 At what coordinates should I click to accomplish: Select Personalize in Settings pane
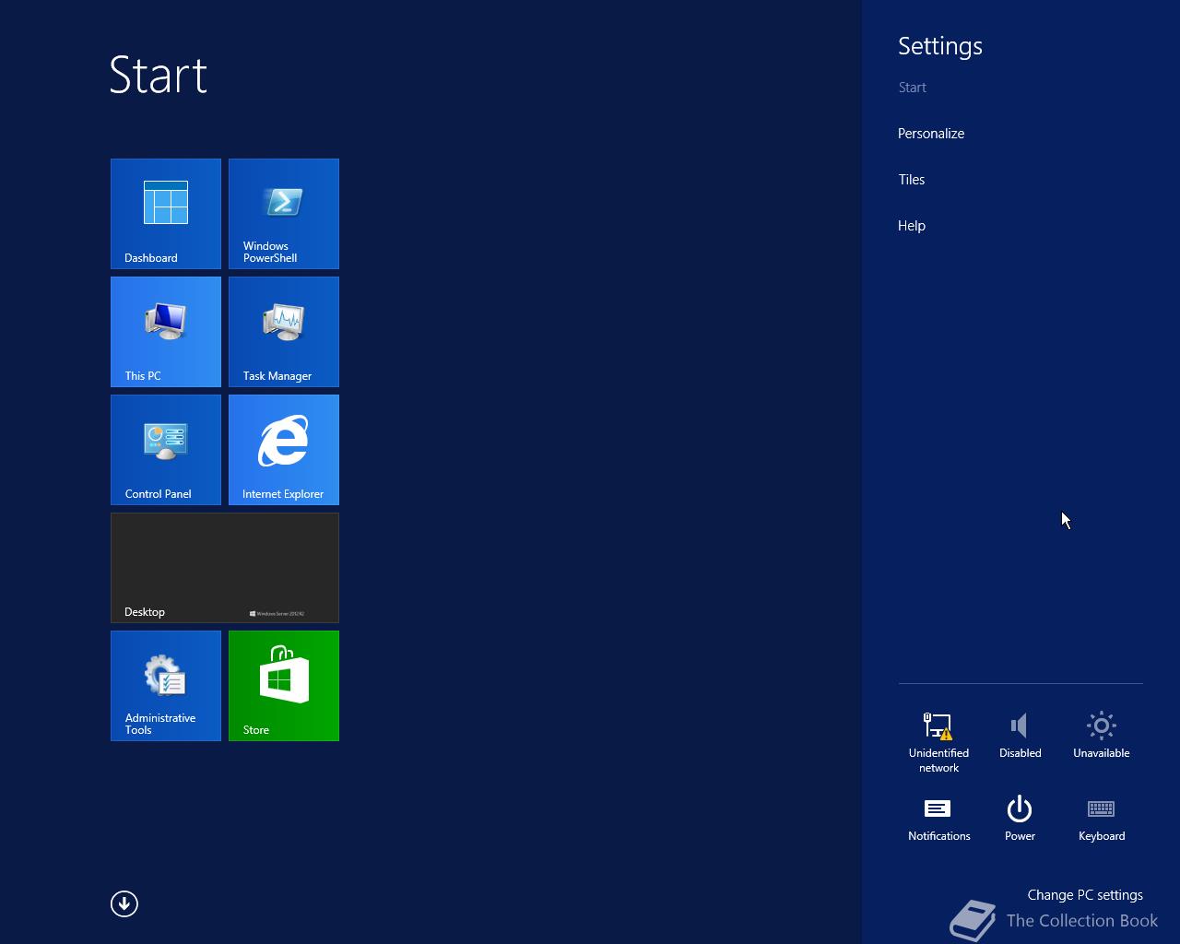pos(931,134)
